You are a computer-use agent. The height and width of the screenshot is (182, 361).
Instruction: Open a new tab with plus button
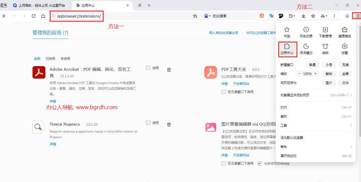pyautogui.click(x=149, y=5)
